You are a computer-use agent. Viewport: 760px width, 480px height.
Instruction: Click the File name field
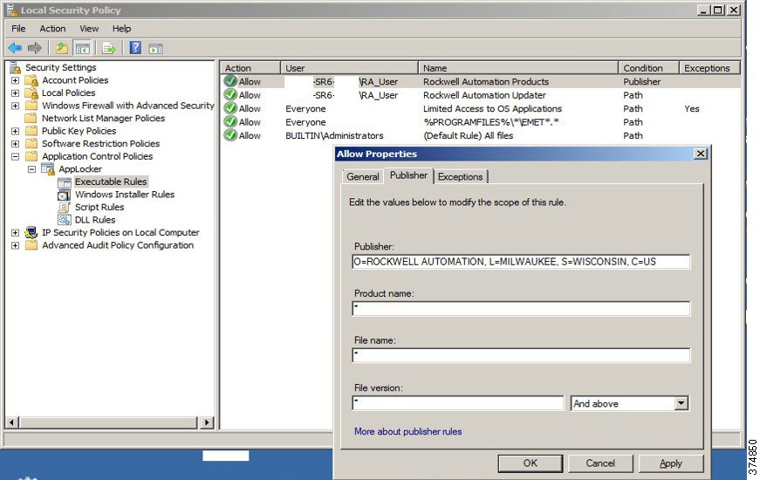pyautogui.click(x=521, y=355)
